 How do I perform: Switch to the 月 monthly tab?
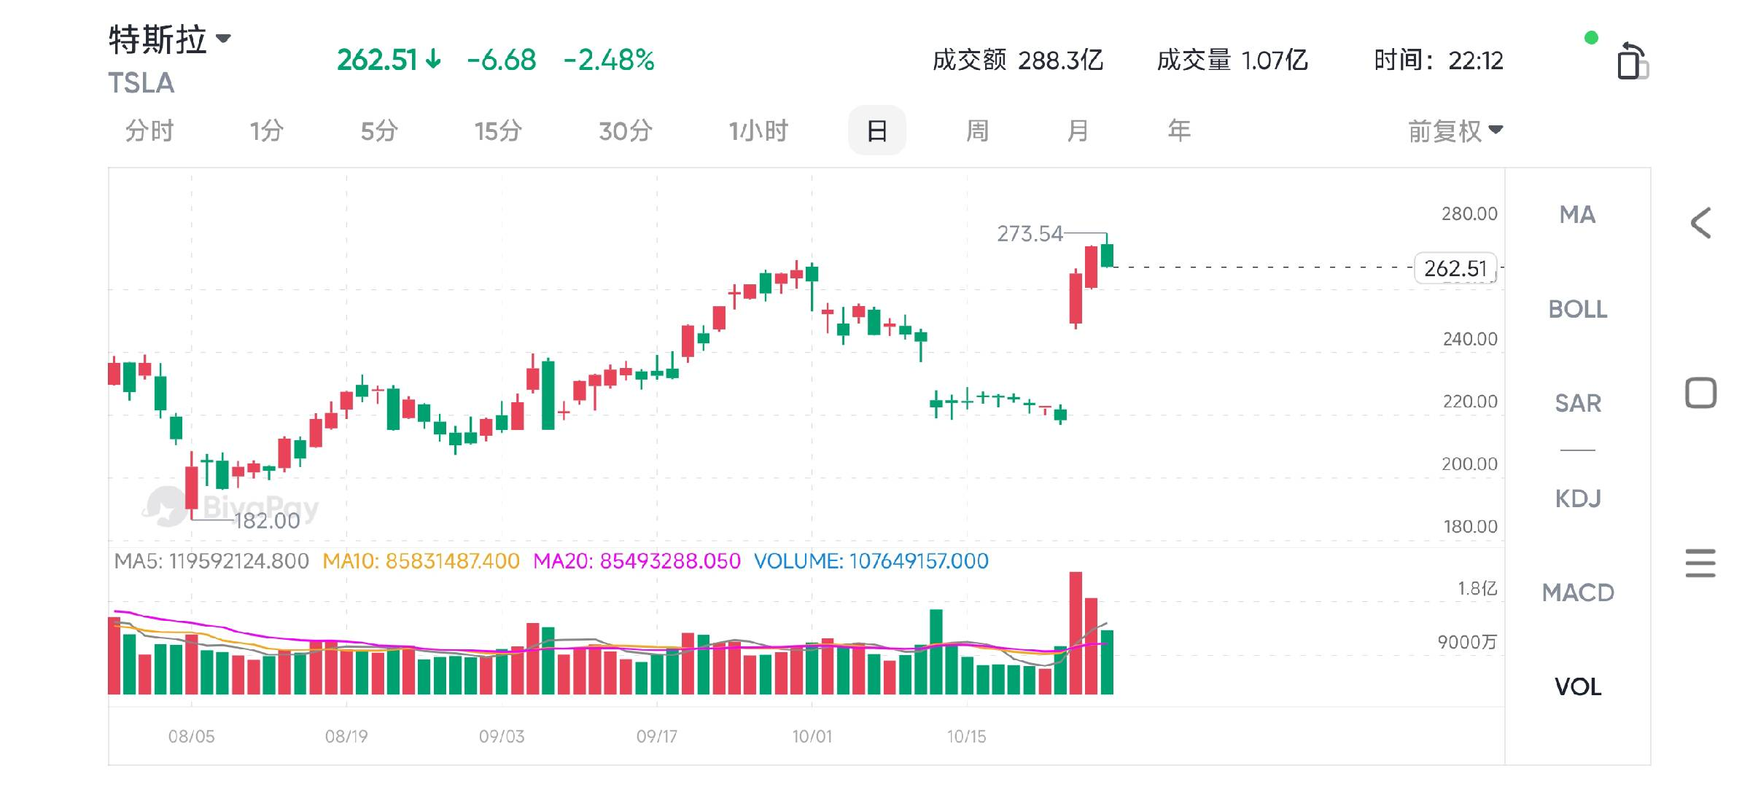point(1078,131)
